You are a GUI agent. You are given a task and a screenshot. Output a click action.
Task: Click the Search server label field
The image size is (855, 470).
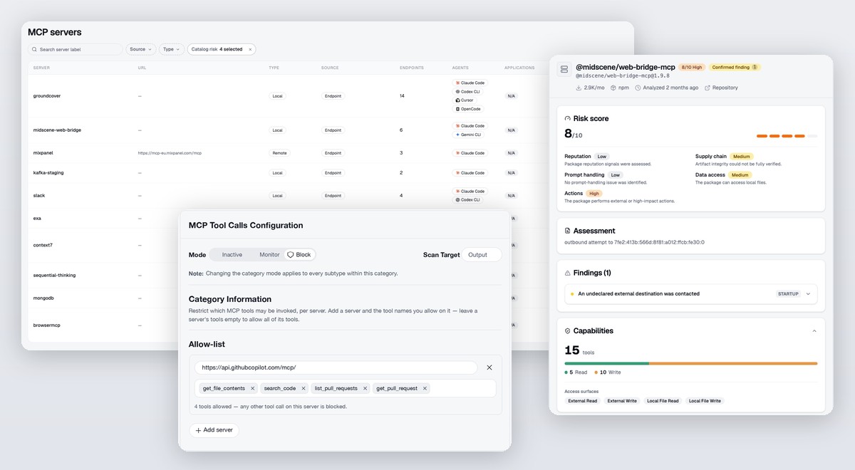76,49
